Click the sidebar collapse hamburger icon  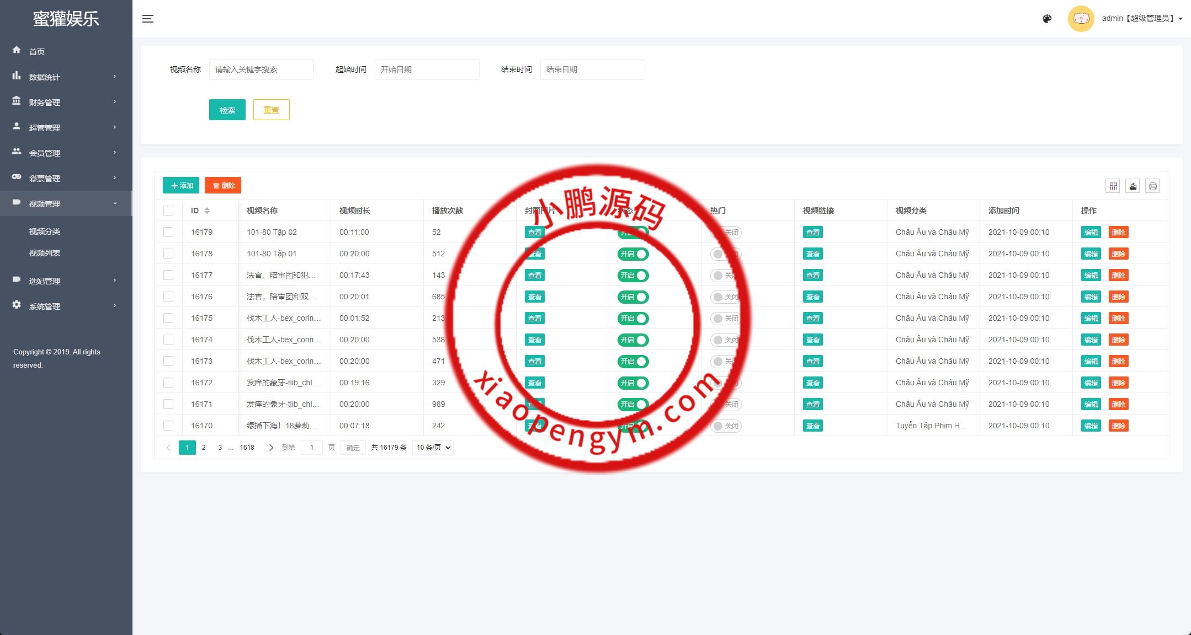(x=147, y=19)
